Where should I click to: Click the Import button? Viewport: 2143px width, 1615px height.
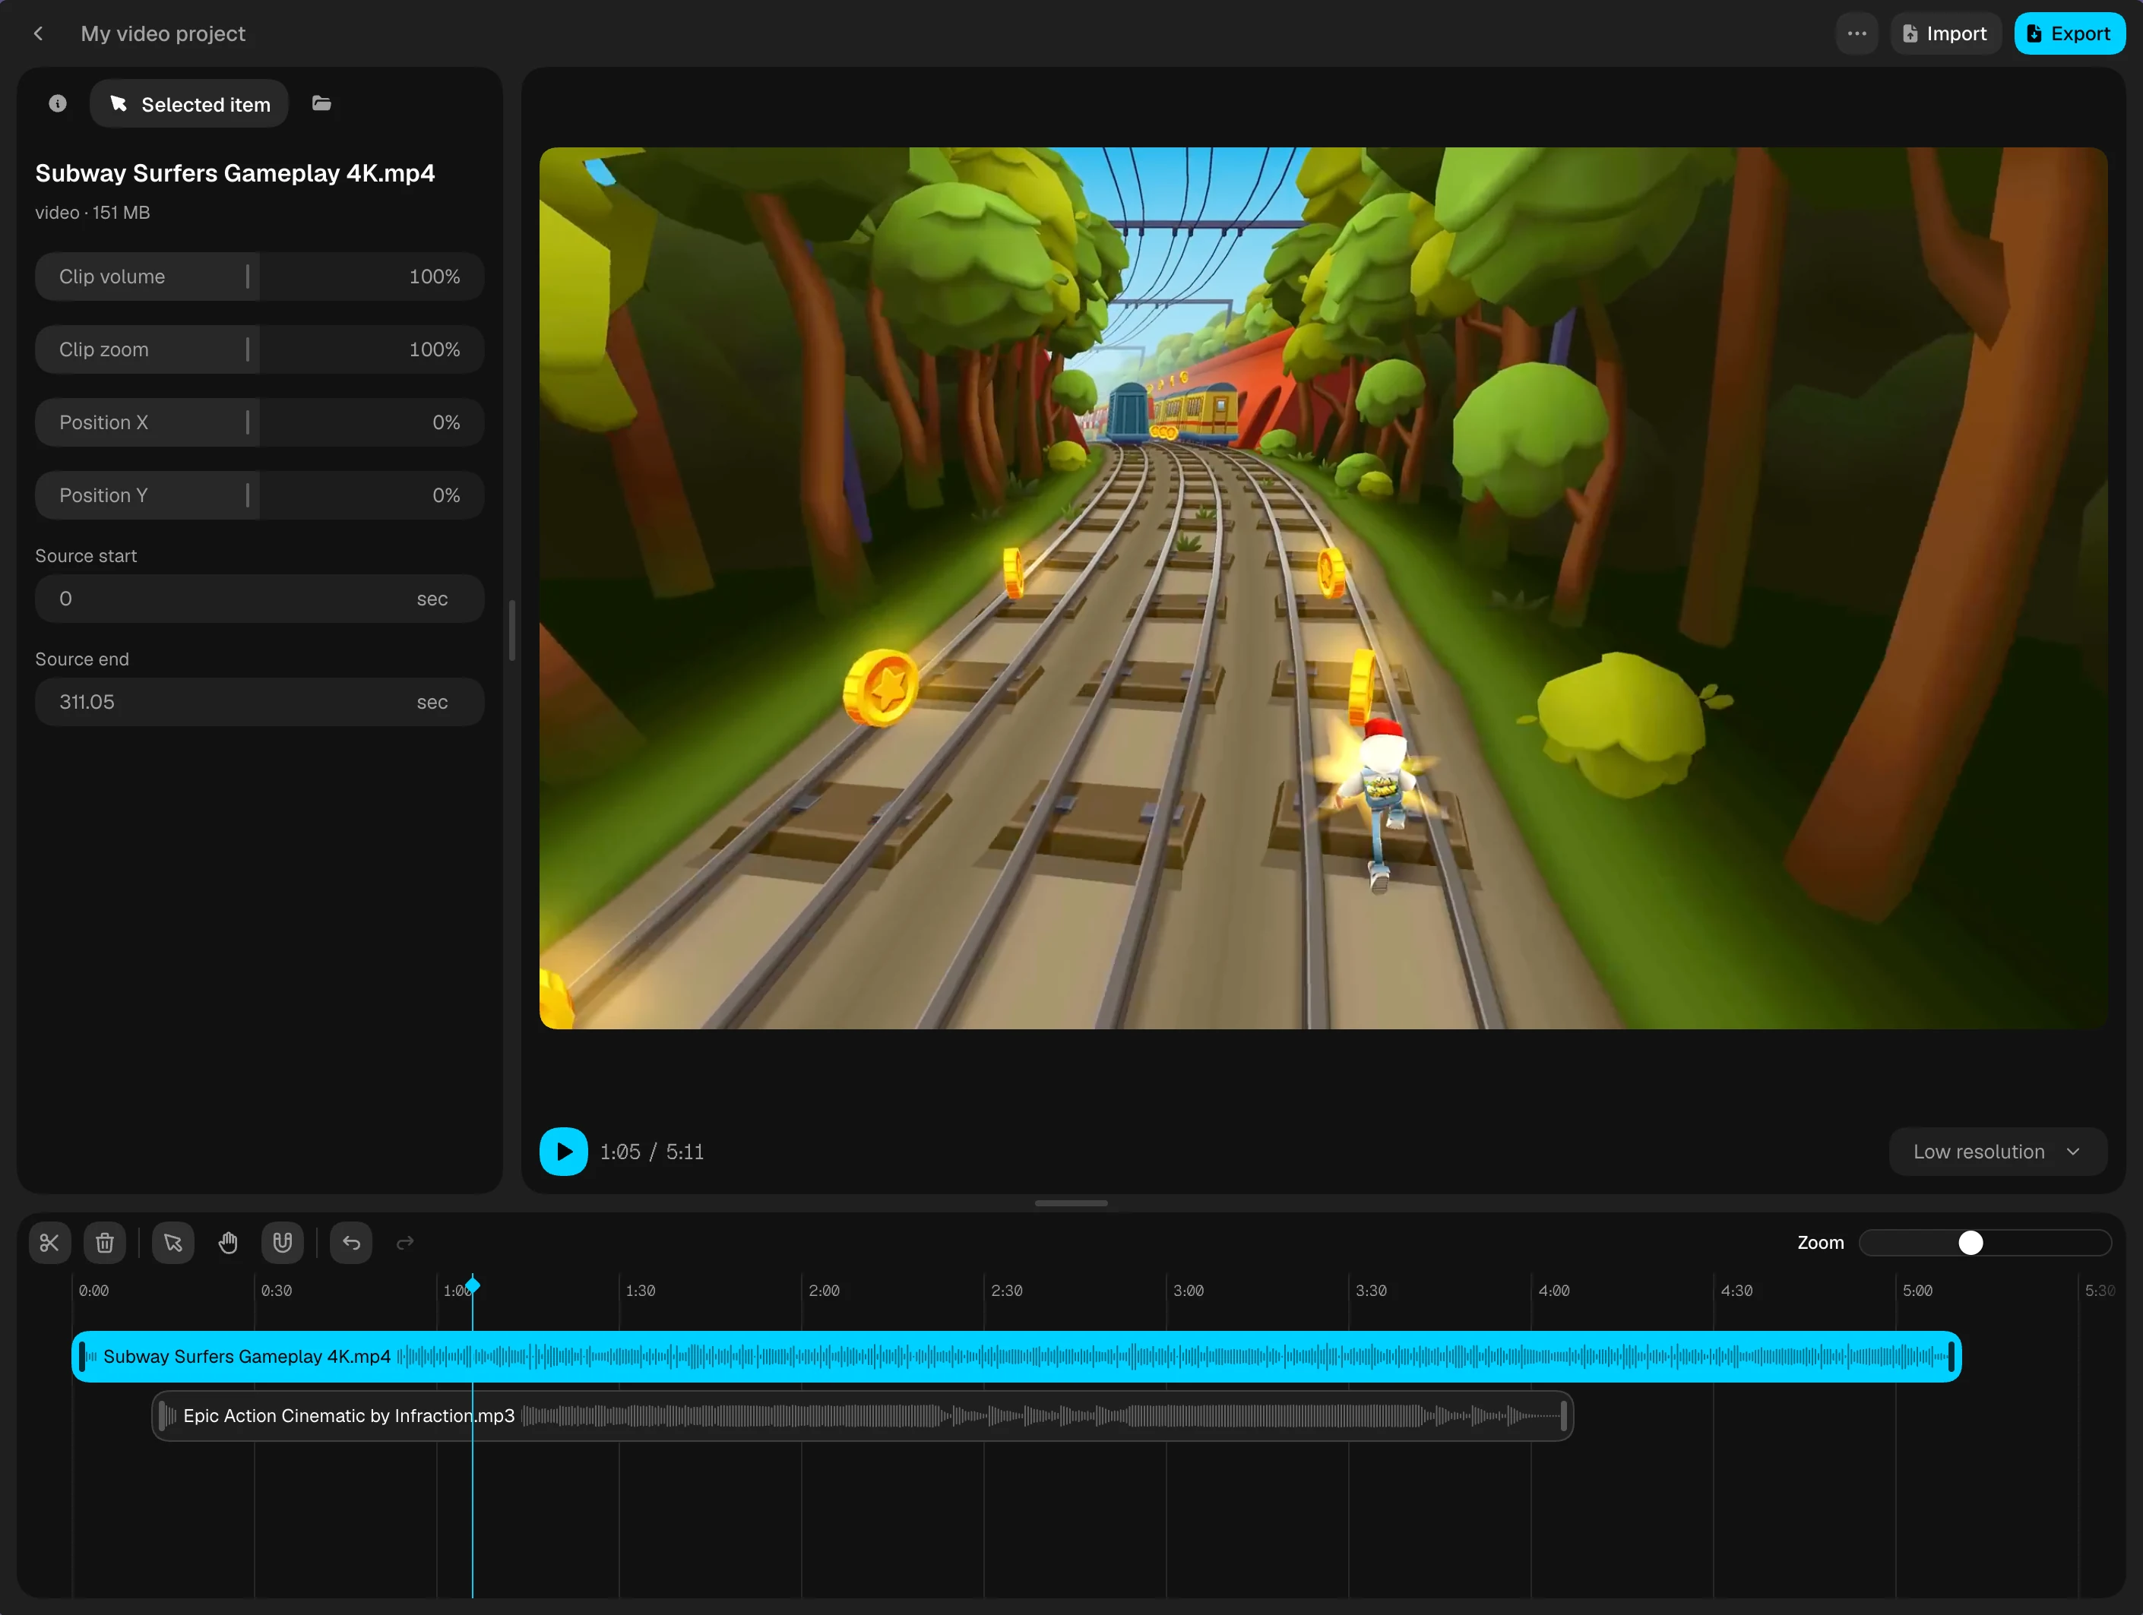point(1945,34)
